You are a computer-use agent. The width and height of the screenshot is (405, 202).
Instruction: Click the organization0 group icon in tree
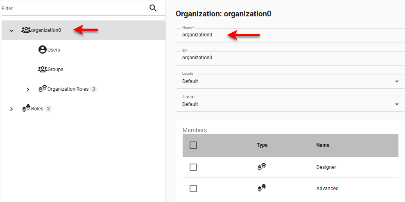pyautogui.click(x=26, y=30)
